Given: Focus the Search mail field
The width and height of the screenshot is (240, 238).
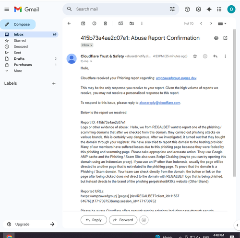Looking at the screenshot, I should tap(121, 9).
